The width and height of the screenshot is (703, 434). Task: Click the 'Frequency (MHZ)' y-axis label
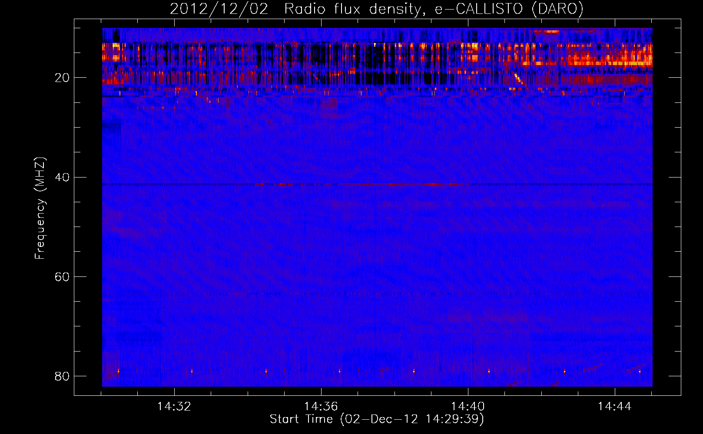[x=40, y=208]
